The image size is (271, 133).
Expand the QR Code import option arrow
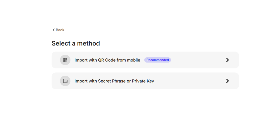coord(227,60)
